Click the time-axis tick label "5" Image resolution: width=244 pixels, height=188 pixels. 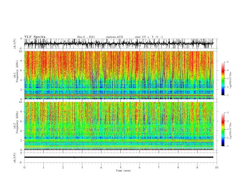point(120,167)
